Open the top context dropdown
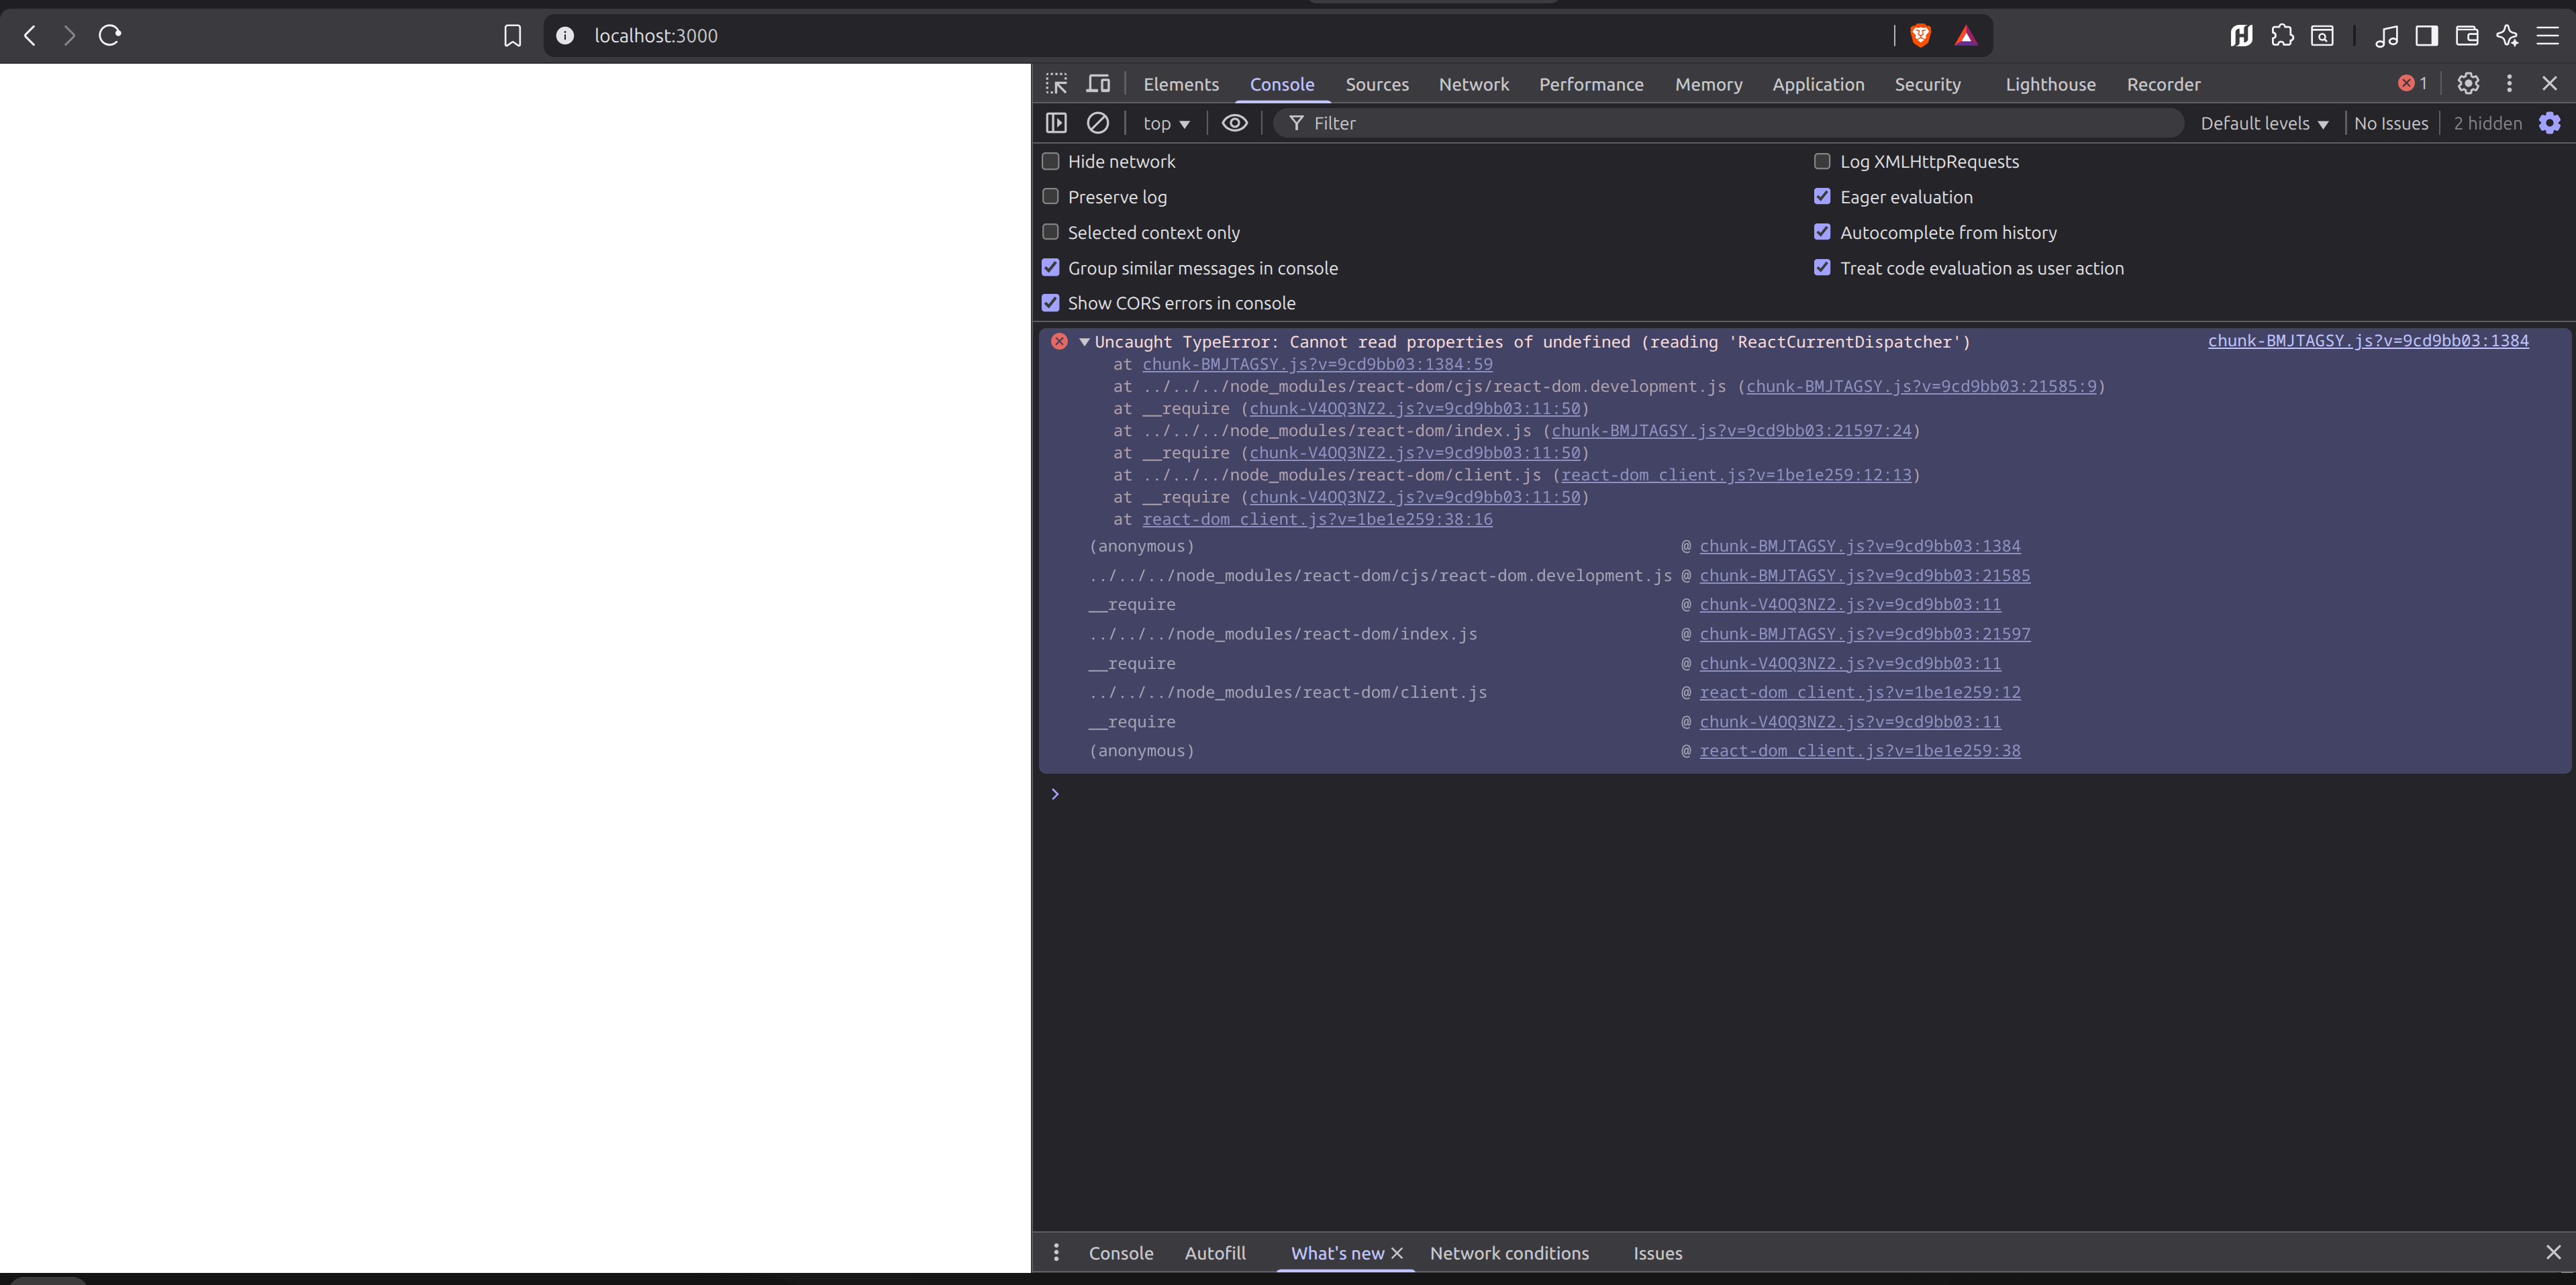The image size is (2576, 1285). coord(1166,123)
